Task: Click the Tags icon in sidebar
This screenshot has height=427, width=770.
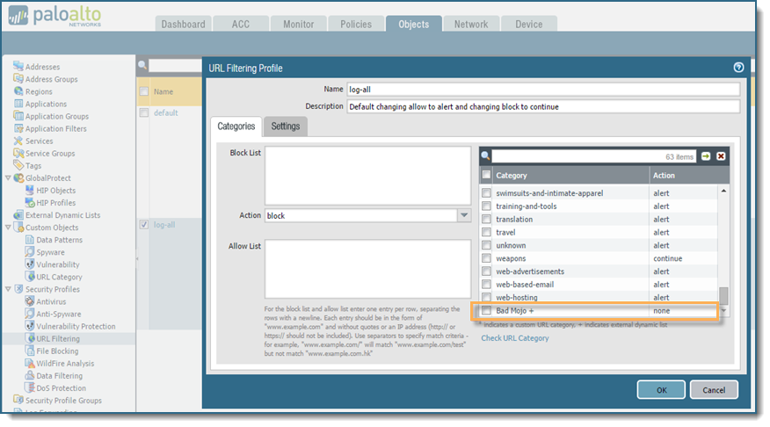Action: (x=18, y=165)
